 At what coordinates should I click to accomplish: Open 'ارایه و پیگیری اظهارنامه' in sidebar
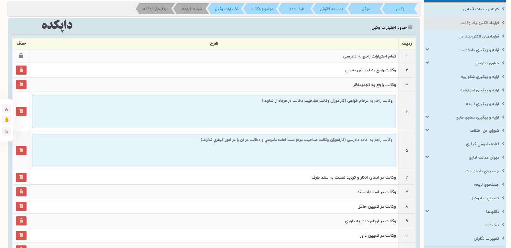pos(465,90)
